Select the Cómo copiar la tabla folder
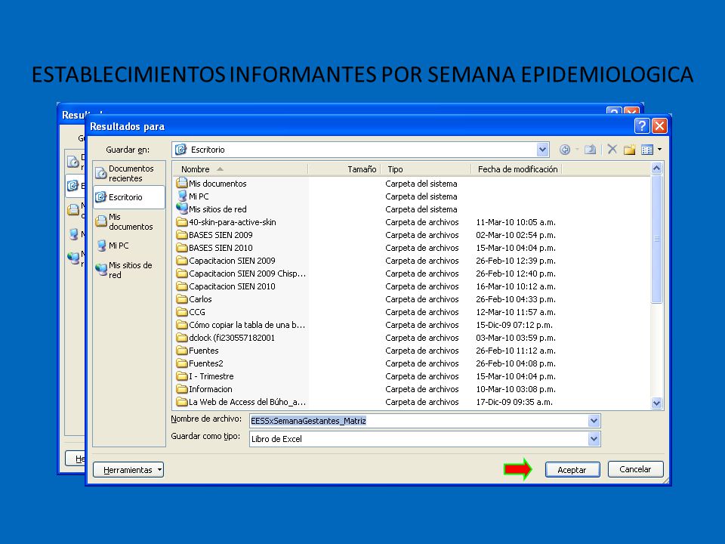 point(241,325)
